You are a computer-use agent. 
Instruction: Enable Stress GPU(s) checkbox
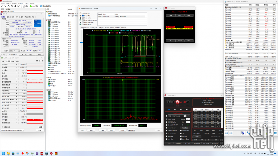(83, 24)
